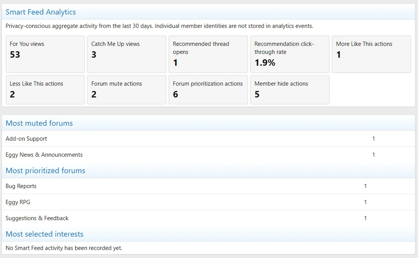The height and width of the screenshot is (258, 420).
Task: Click the Forum prioritization actions card
Action: coord(208,90)
